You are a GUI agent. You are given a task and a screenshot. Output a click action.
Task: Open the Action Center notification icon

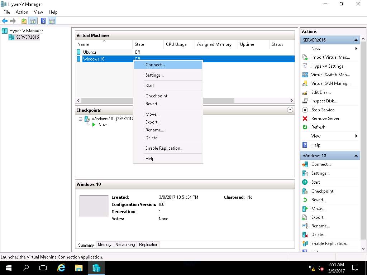[x=355, y=268]
